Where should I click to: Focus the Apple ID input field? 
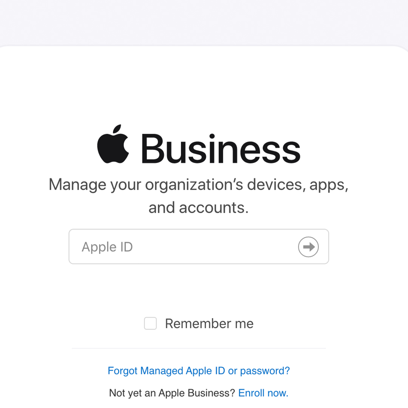(199, 246)
